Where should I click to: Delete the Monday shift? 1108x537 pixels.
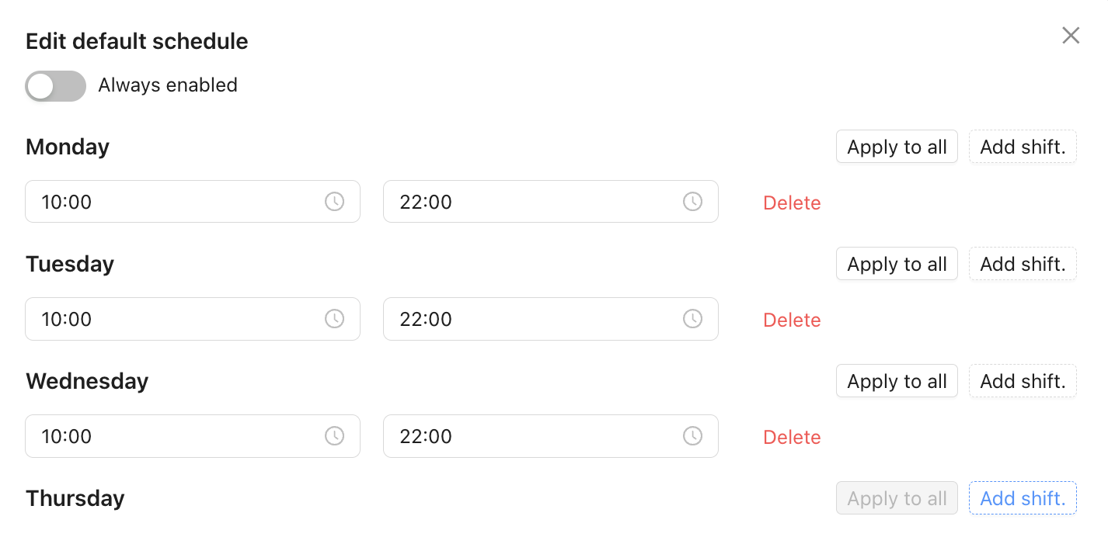click(x=792, y=203)
